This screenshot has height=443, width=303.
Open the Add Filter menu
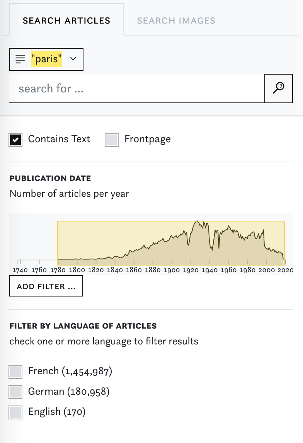point(46,286)
